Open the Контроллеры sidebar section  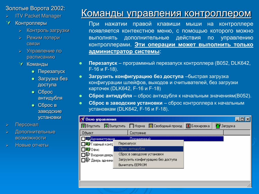pyautogui.click(x=31, y=23)
